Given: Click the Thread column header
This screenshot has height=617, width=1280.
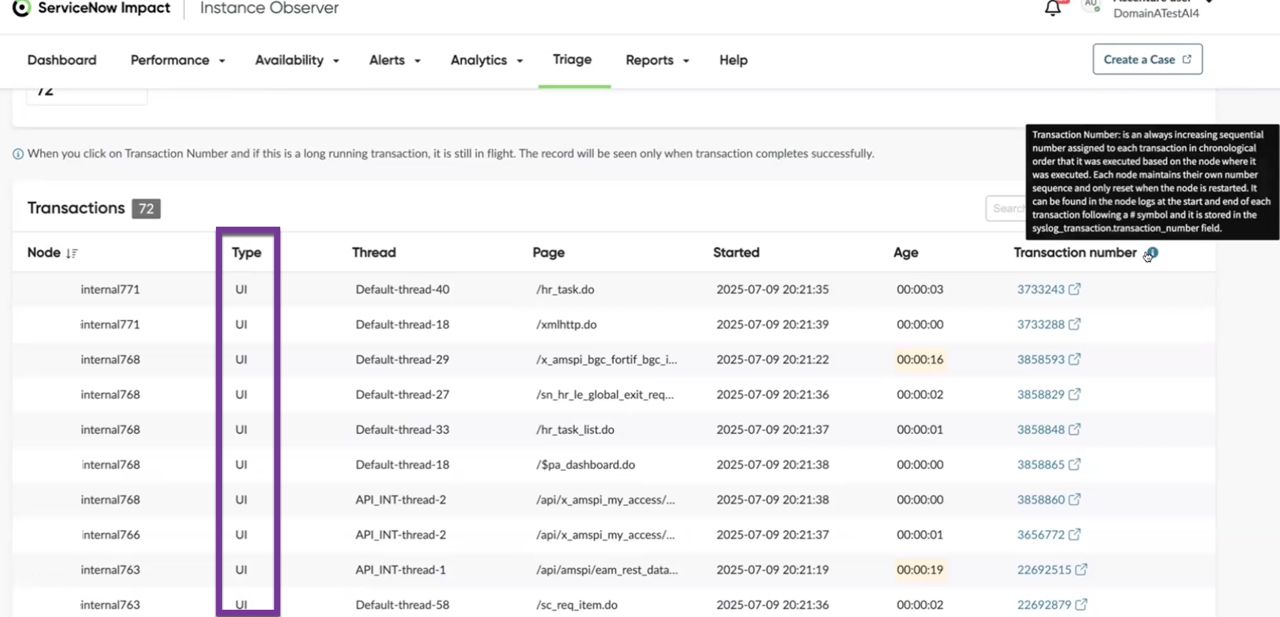Looking at the screenshot, I should (374, 253).
